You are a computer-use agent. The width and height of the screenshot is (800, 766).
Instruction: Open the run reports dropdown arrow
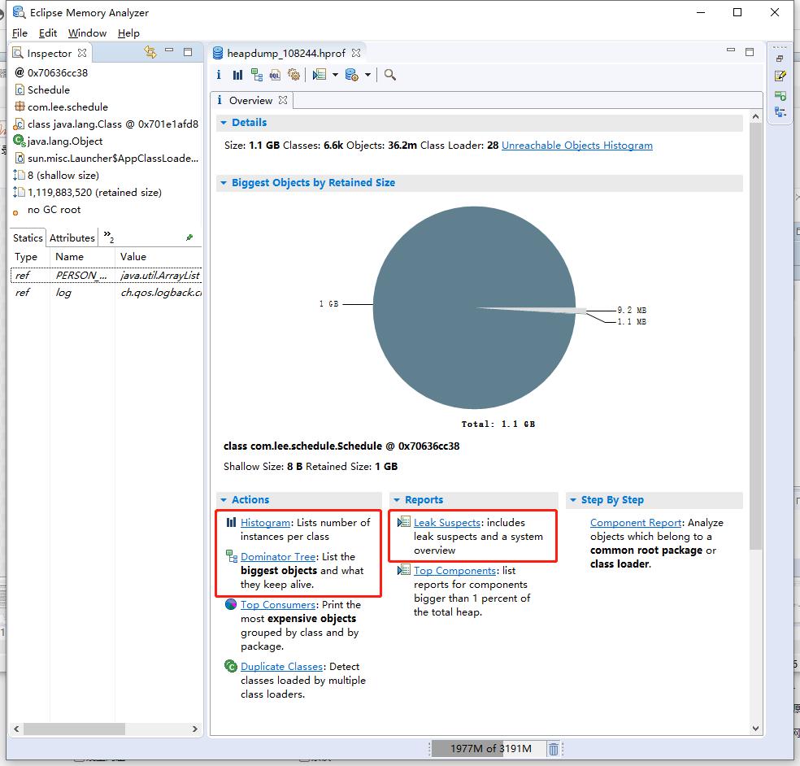(335, 75)
